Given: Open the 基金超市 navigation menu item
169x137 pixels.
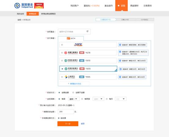Looking at the screenshot, I should pos(108,6).
